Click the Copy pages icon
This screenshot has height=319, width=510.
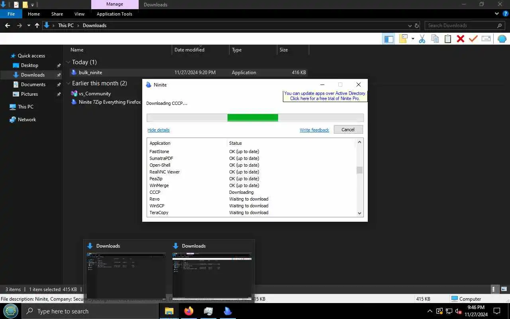[435, 39]
